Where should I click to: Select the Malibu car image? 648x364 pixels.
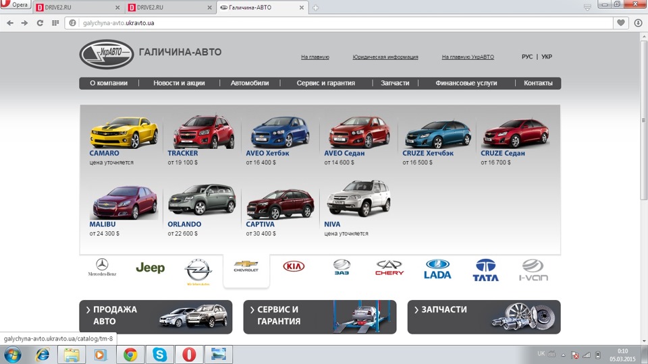(x=124, y=203)
